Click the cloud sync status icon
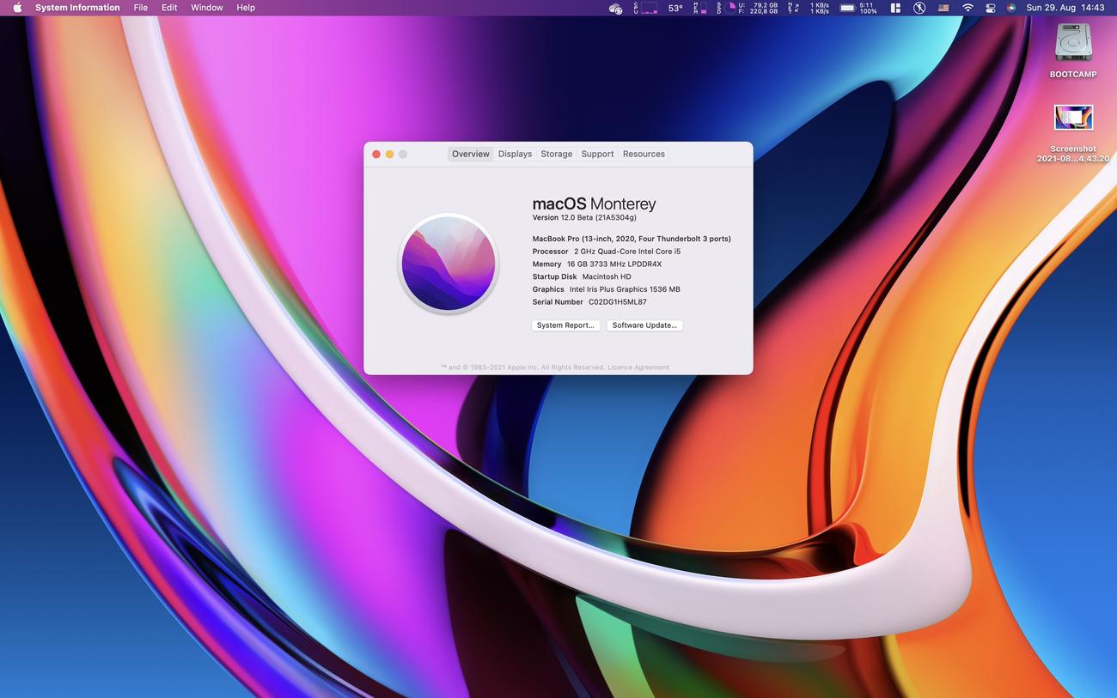Viewport: 1117px width, 698px height. click(615, 8)
